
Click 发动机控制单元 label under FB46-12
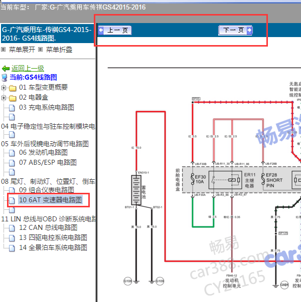232,283
